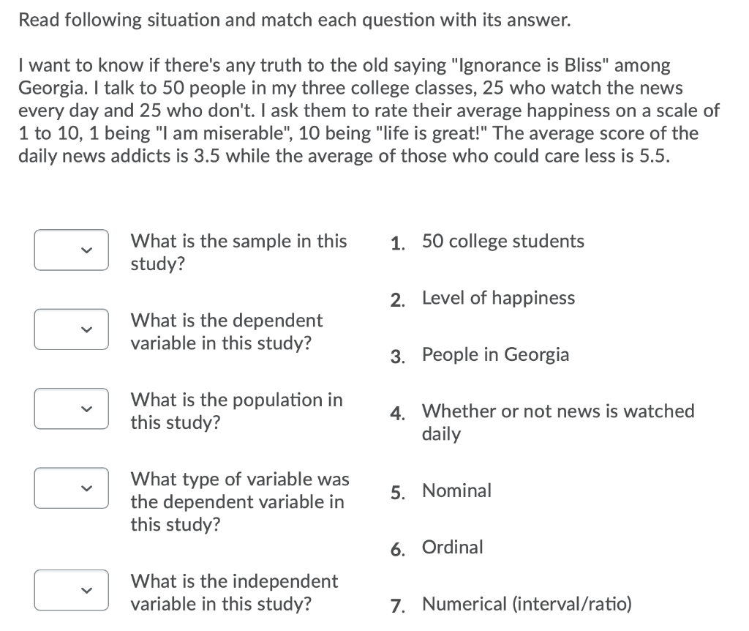Open the dropdown for the sample question
The width and height of the screenshot is (749, 631).
pyautogui.click(x=71, y=250)
